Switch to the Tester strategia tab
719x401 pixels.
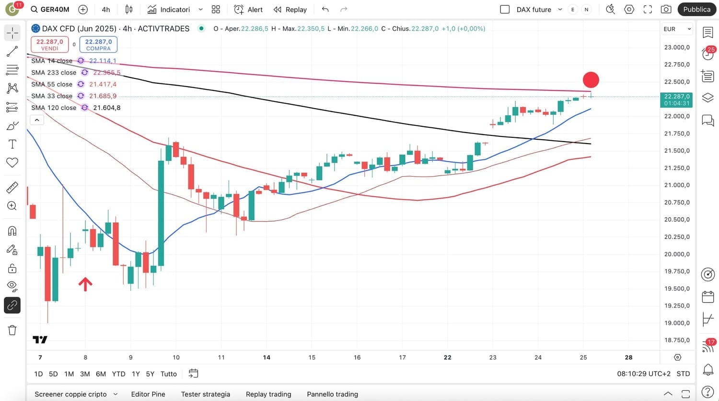tap(205, 394)
